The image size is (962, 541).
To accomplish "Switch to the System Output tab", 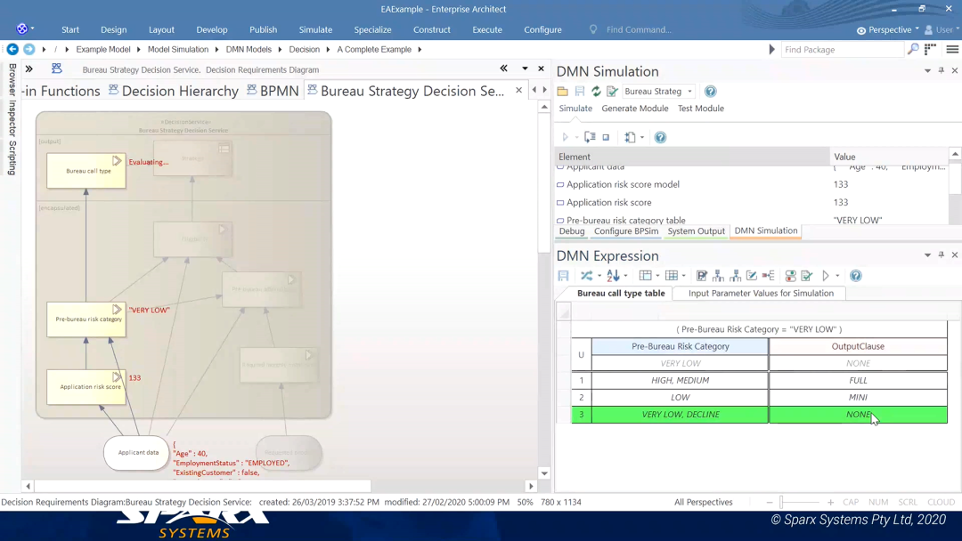I will point(697,231).
